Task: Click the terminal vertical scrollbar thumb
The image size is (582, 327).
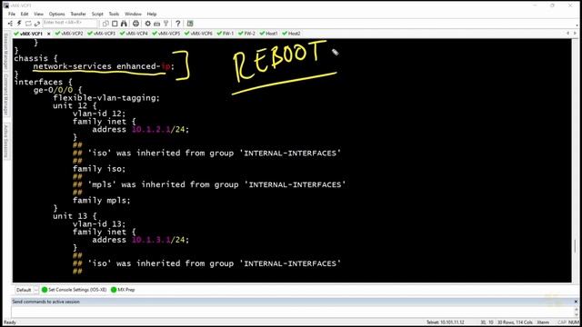Action: [575, 246]
